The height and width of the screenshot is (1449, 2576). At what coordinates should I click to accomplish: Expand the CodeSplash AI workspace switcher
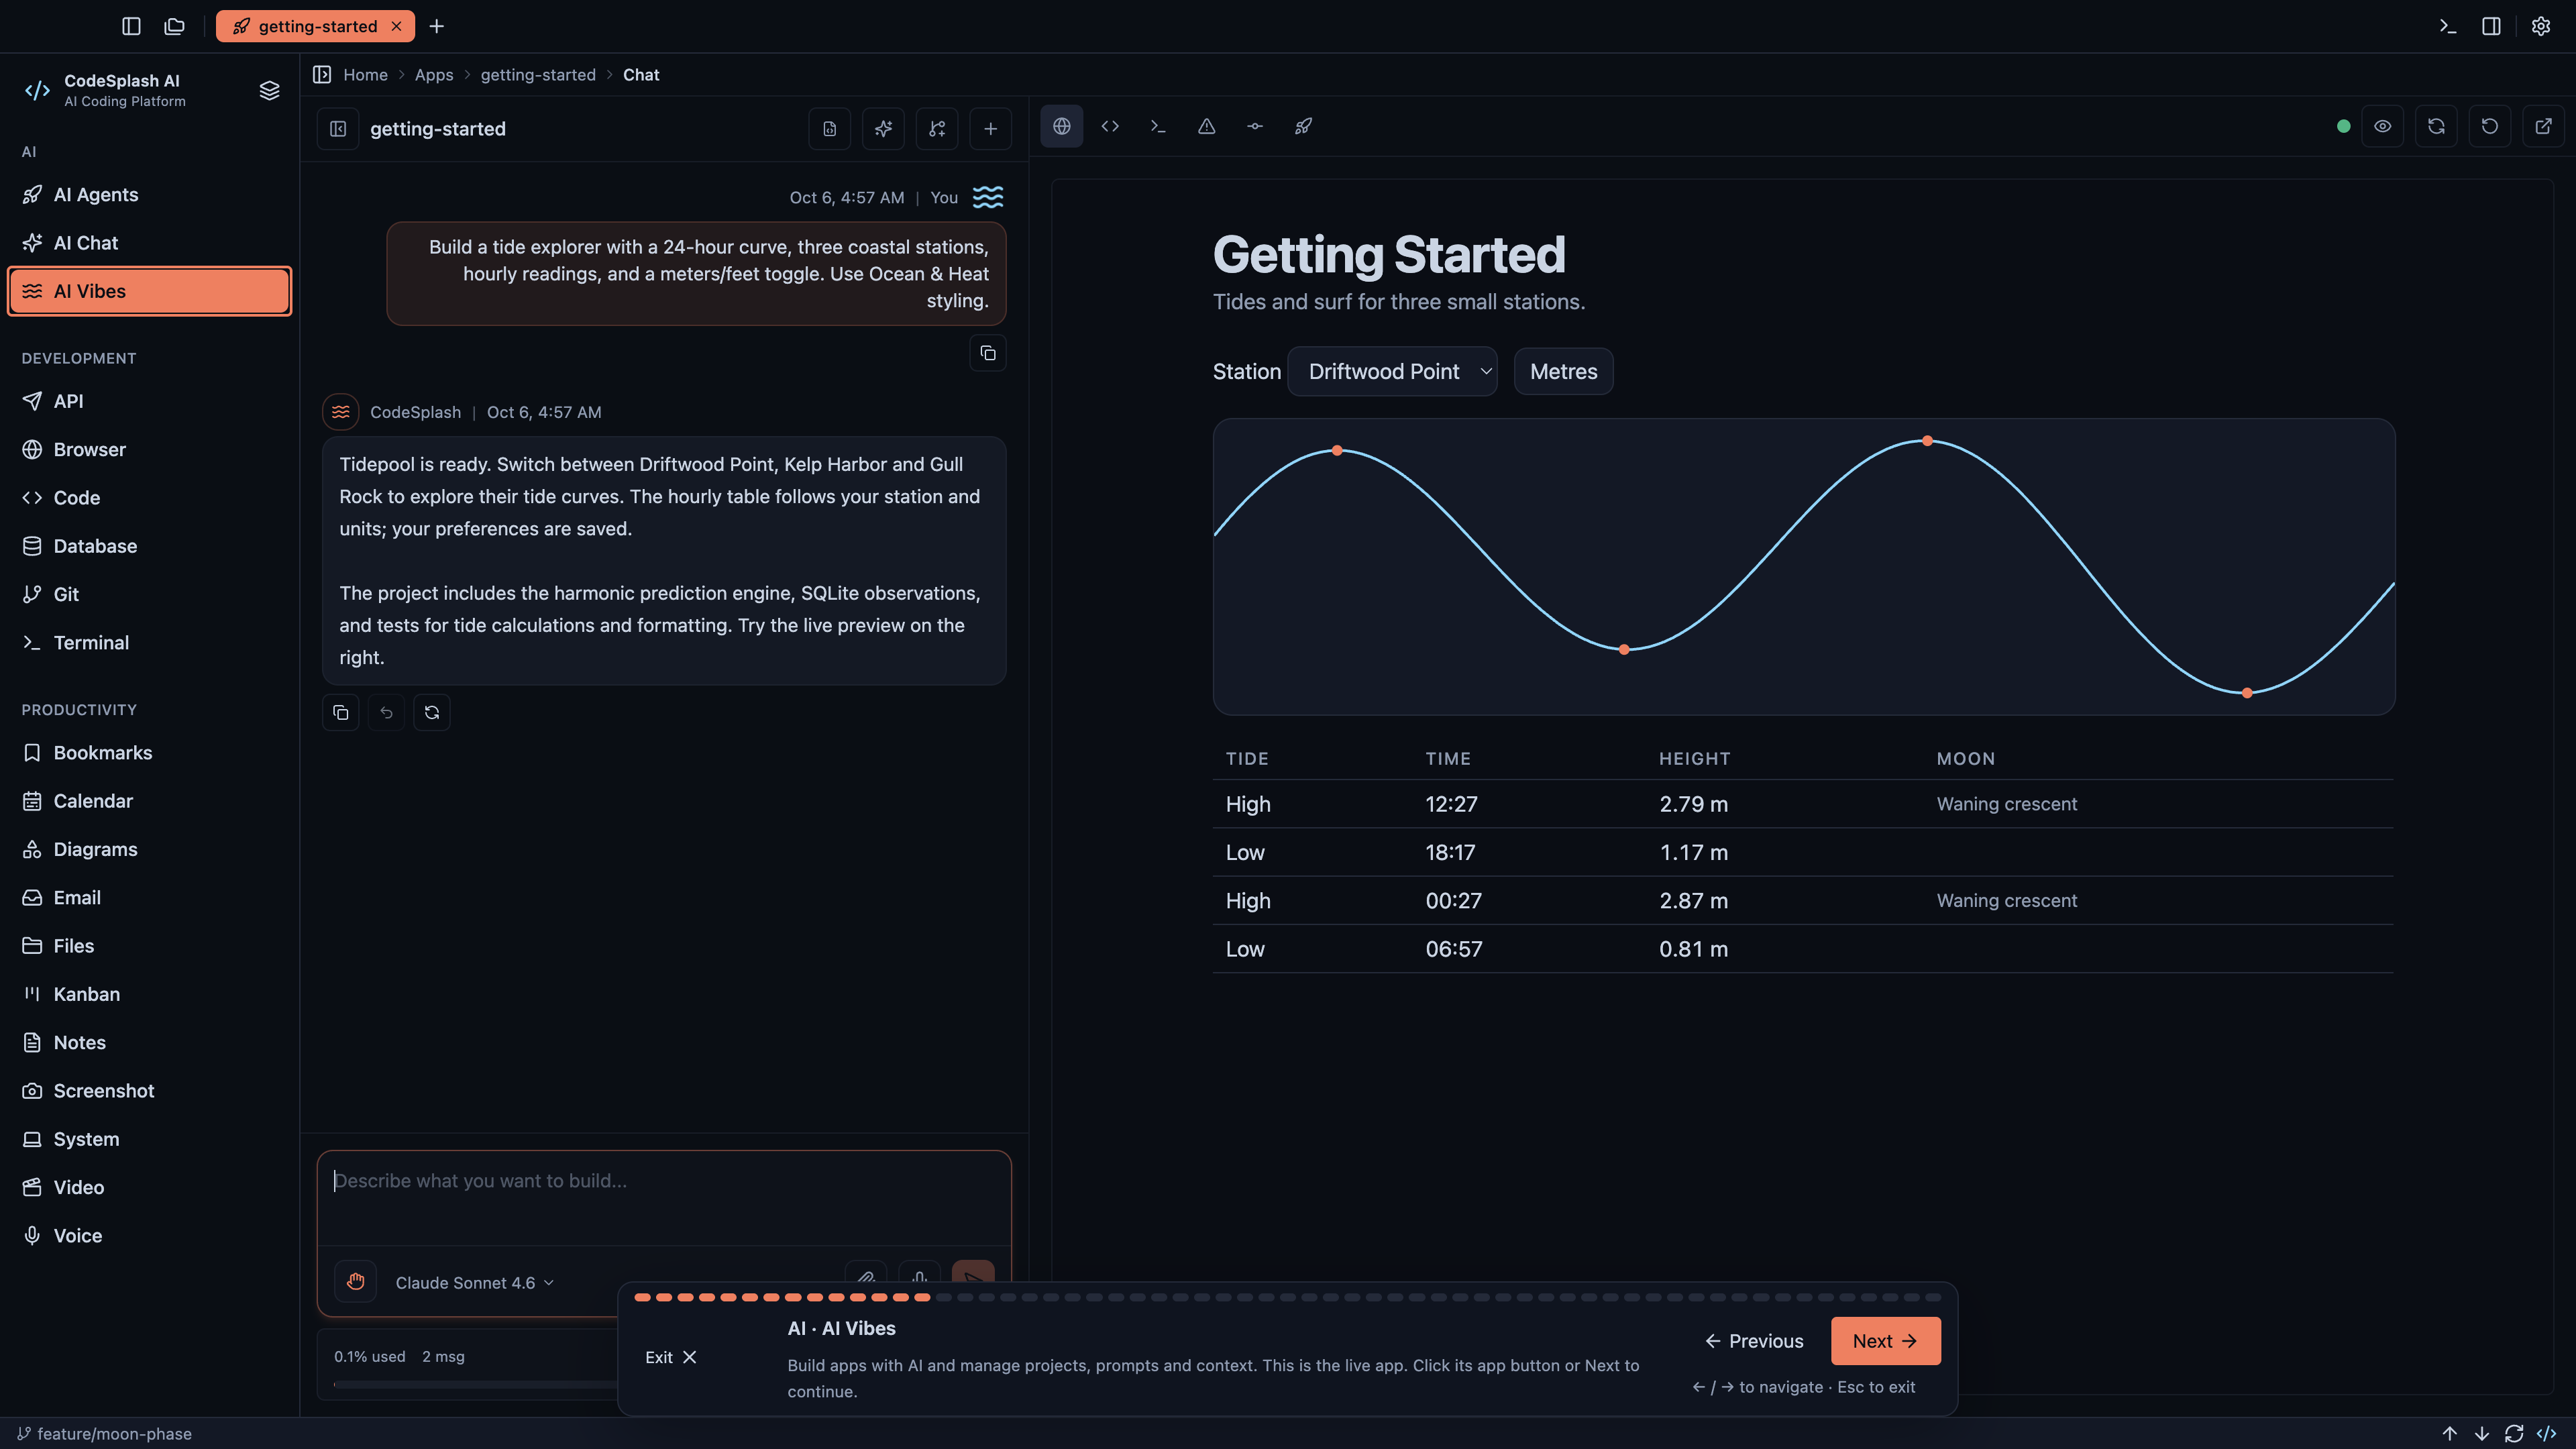coord(269,91)
